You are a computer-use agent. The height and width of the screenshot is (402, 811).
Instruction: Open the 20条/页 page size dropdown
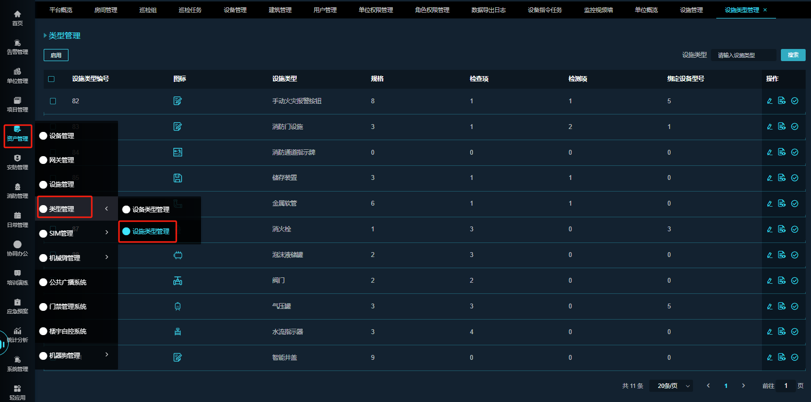click(672, 386)
